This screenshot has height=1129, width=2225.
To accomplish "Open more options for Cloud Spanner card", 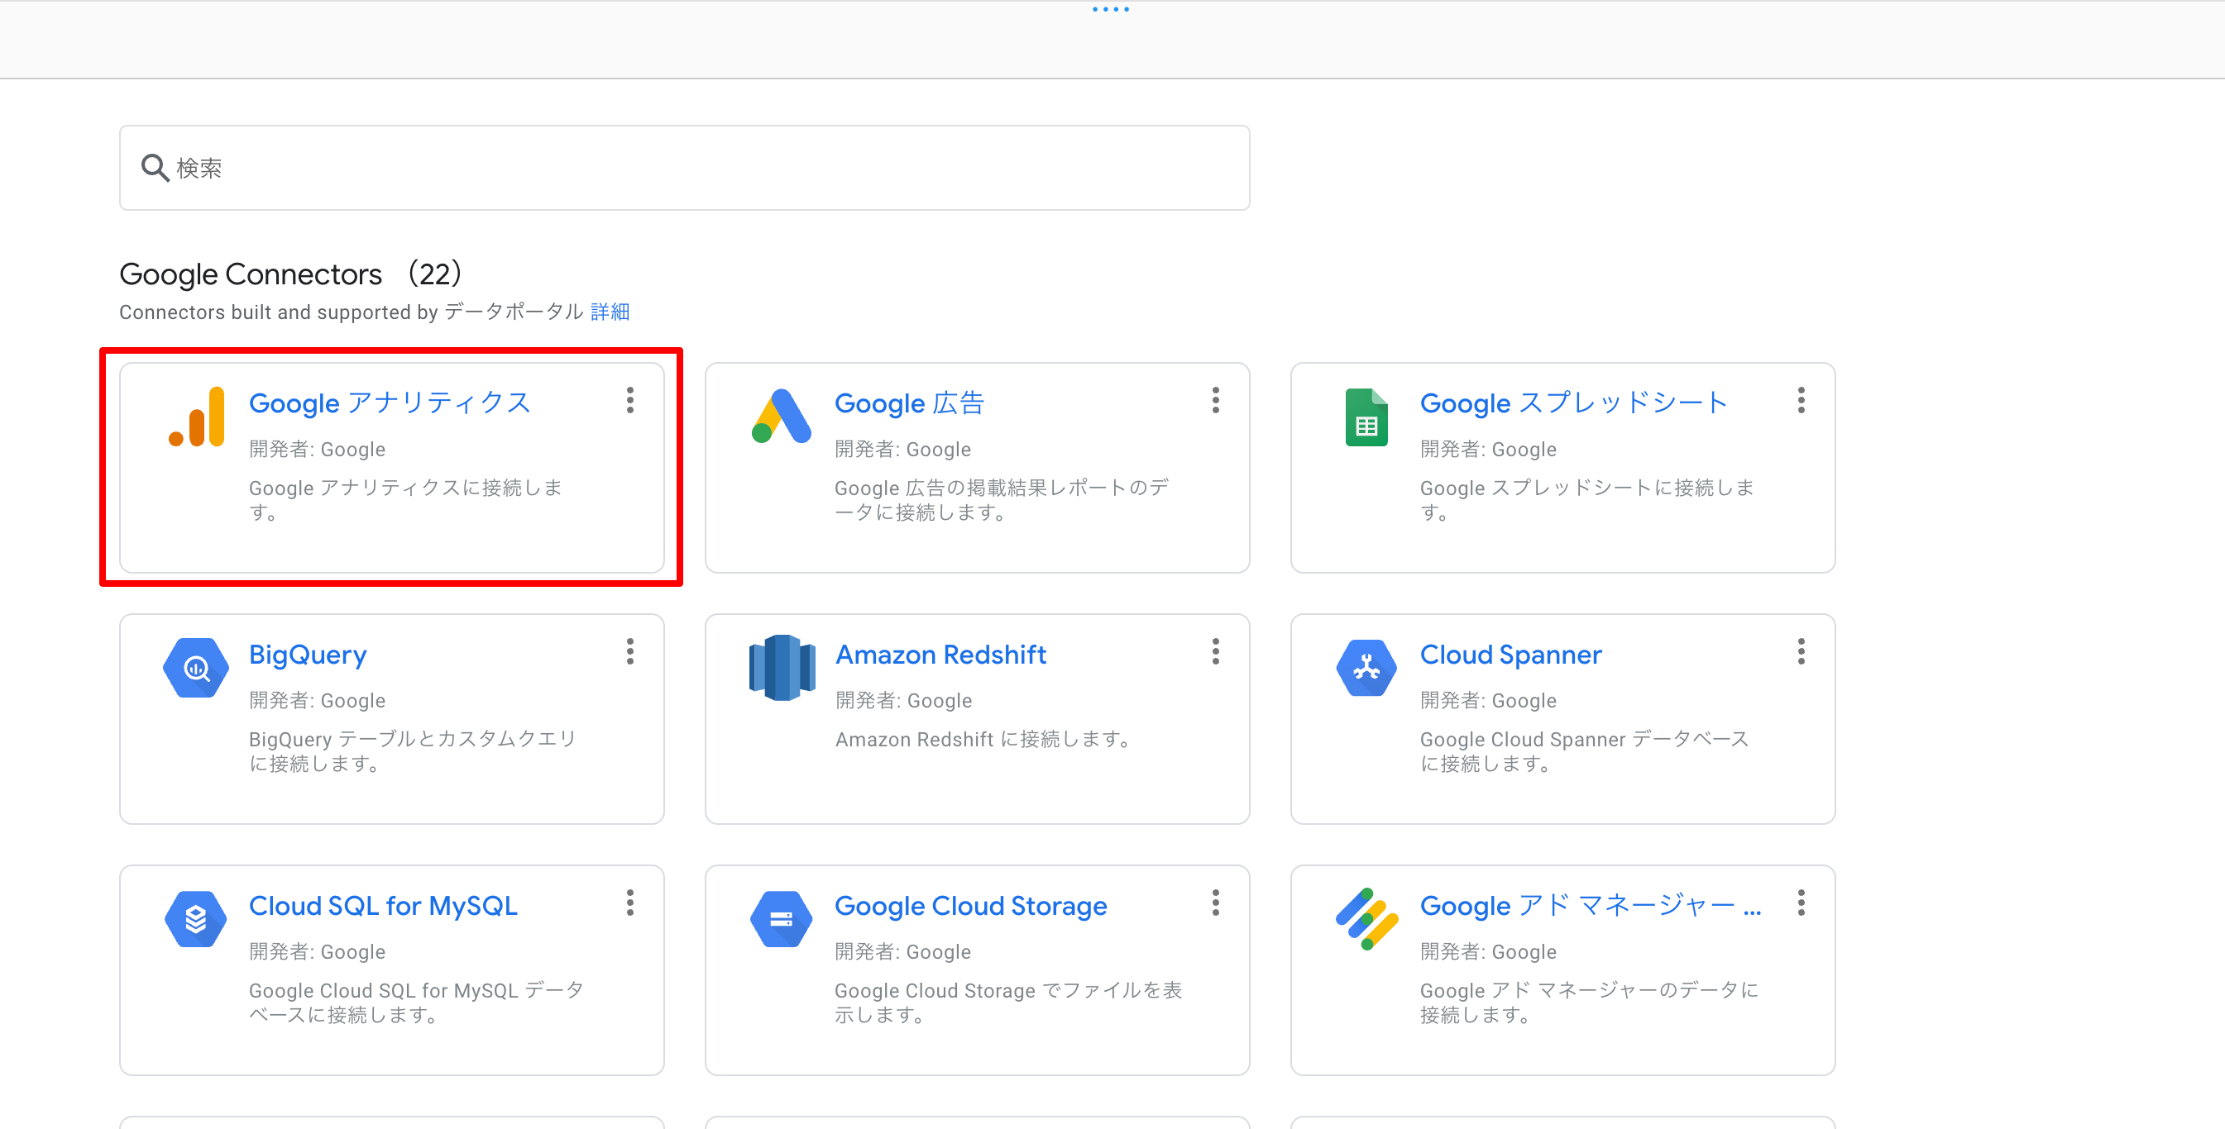I will coord(1802,651).
